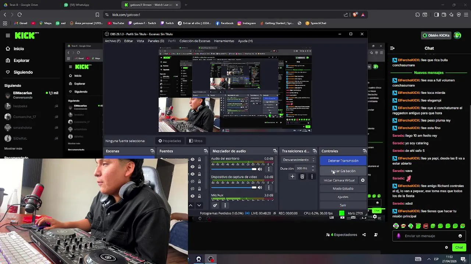Open Ajustes in OBS controls
The height and width of the screenshot is (264, 471).
(x=343, y=197)
